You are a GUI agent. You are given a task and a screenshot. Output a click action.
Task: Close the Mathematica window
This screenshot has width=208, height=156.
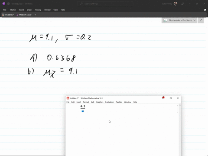point(178,98)
